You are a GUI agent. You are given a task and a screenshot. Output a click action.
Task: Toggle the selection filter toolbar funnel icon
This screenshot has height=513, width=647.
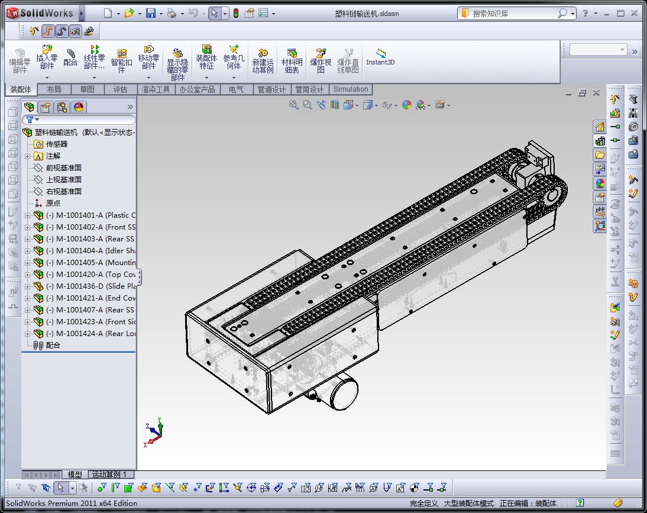(18, 488)
